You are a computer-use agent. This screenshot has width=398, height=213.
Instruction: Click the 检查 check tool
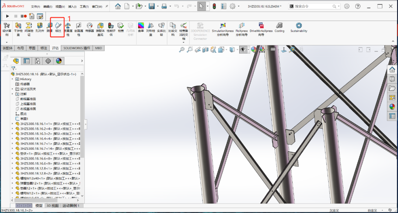tap(121, 27)
